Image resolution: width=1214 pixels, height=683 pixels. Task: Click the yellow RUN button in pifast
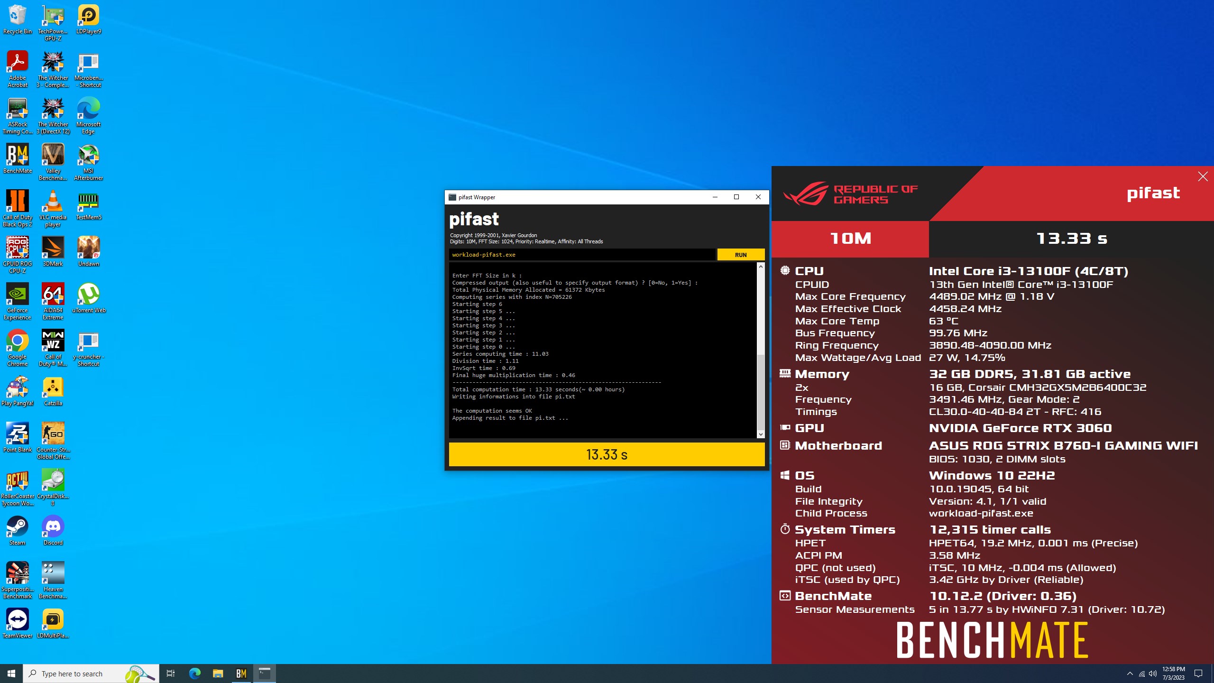pyautogui.click(x=741, y=255)
